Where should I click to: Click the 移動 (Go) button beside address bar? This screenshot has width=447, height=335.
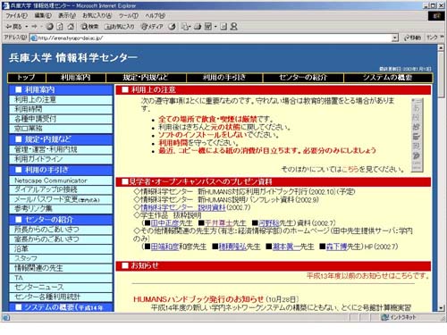pos(412,38)
